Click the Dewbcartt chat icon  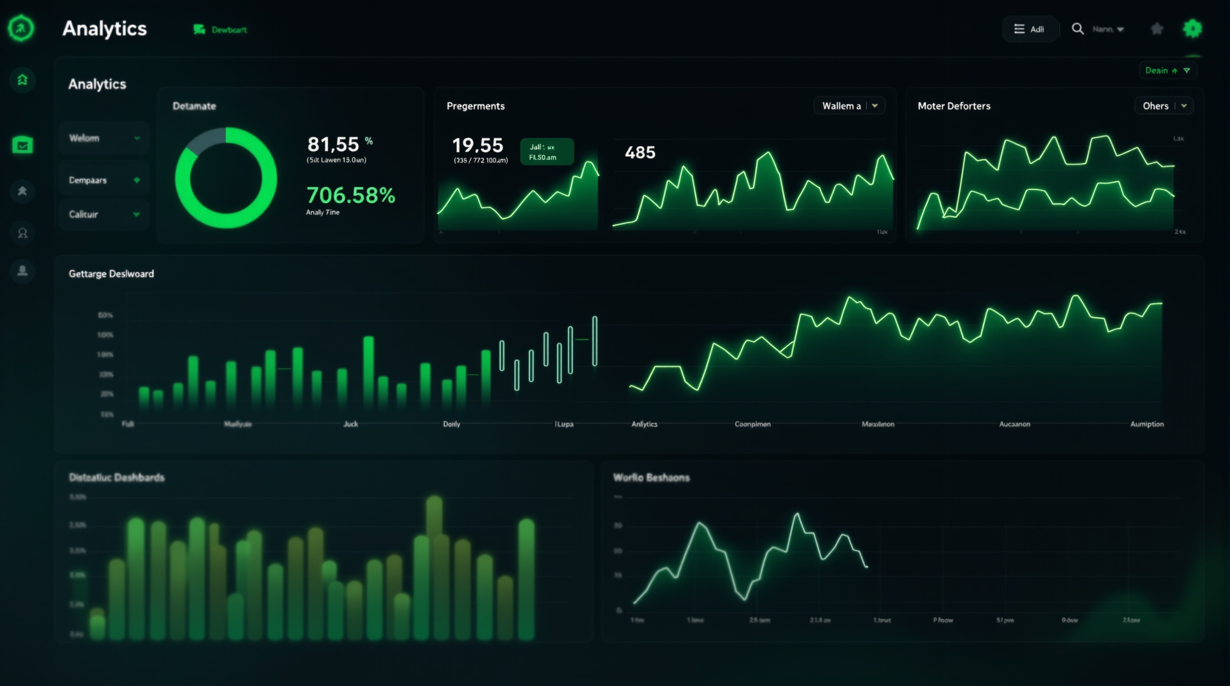pyautogui.click(x=199, y=29)
